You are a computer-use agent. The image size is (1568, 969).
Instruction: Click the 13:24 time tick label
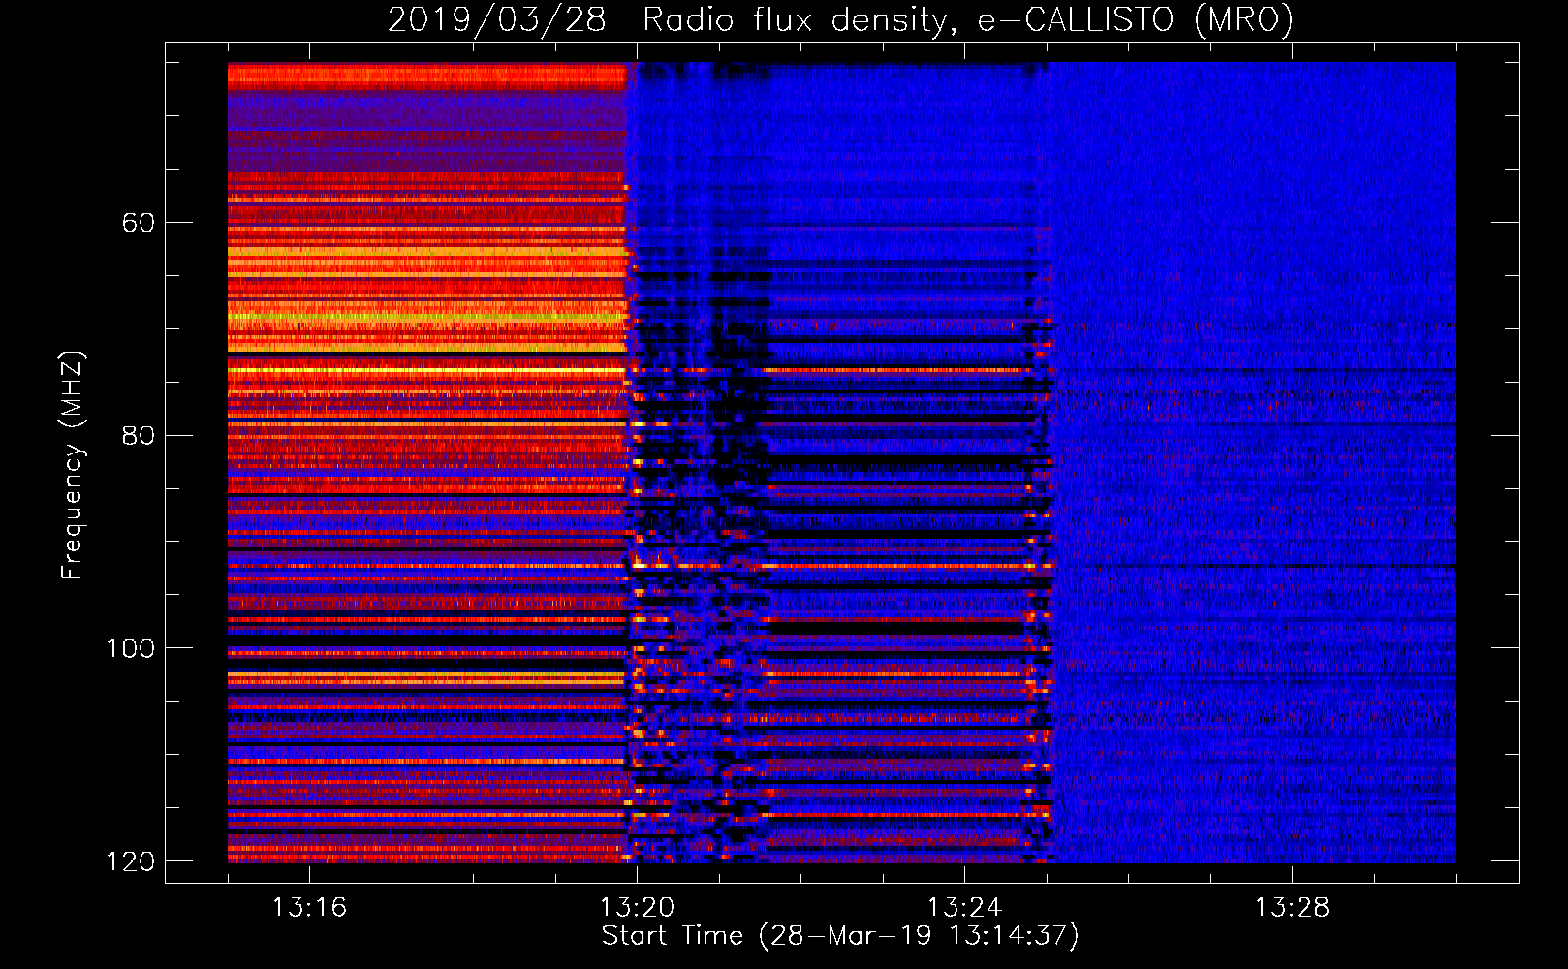click(964, 908)
